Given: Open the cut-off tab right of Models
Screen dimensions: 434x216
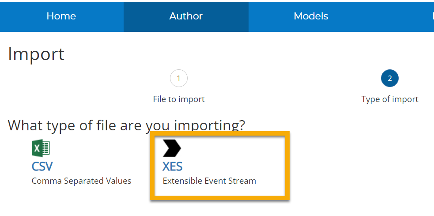Looking at the screenshot, I should (432, 16).
